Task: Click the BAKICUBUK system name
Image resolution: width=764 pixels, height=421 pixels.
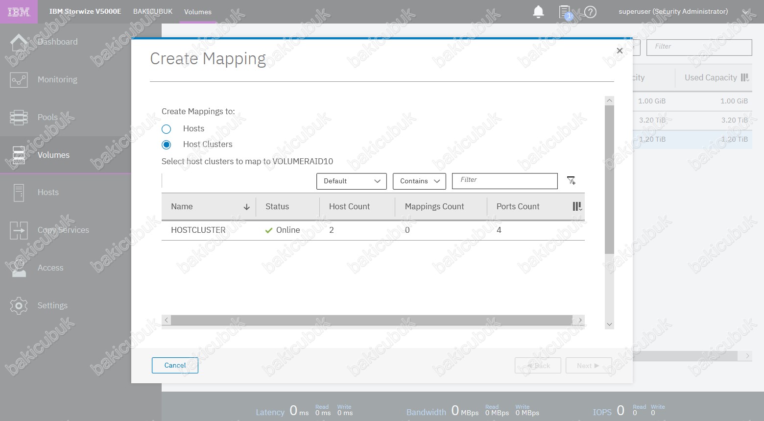Action: pyautogui.click(x=153, y=11)
